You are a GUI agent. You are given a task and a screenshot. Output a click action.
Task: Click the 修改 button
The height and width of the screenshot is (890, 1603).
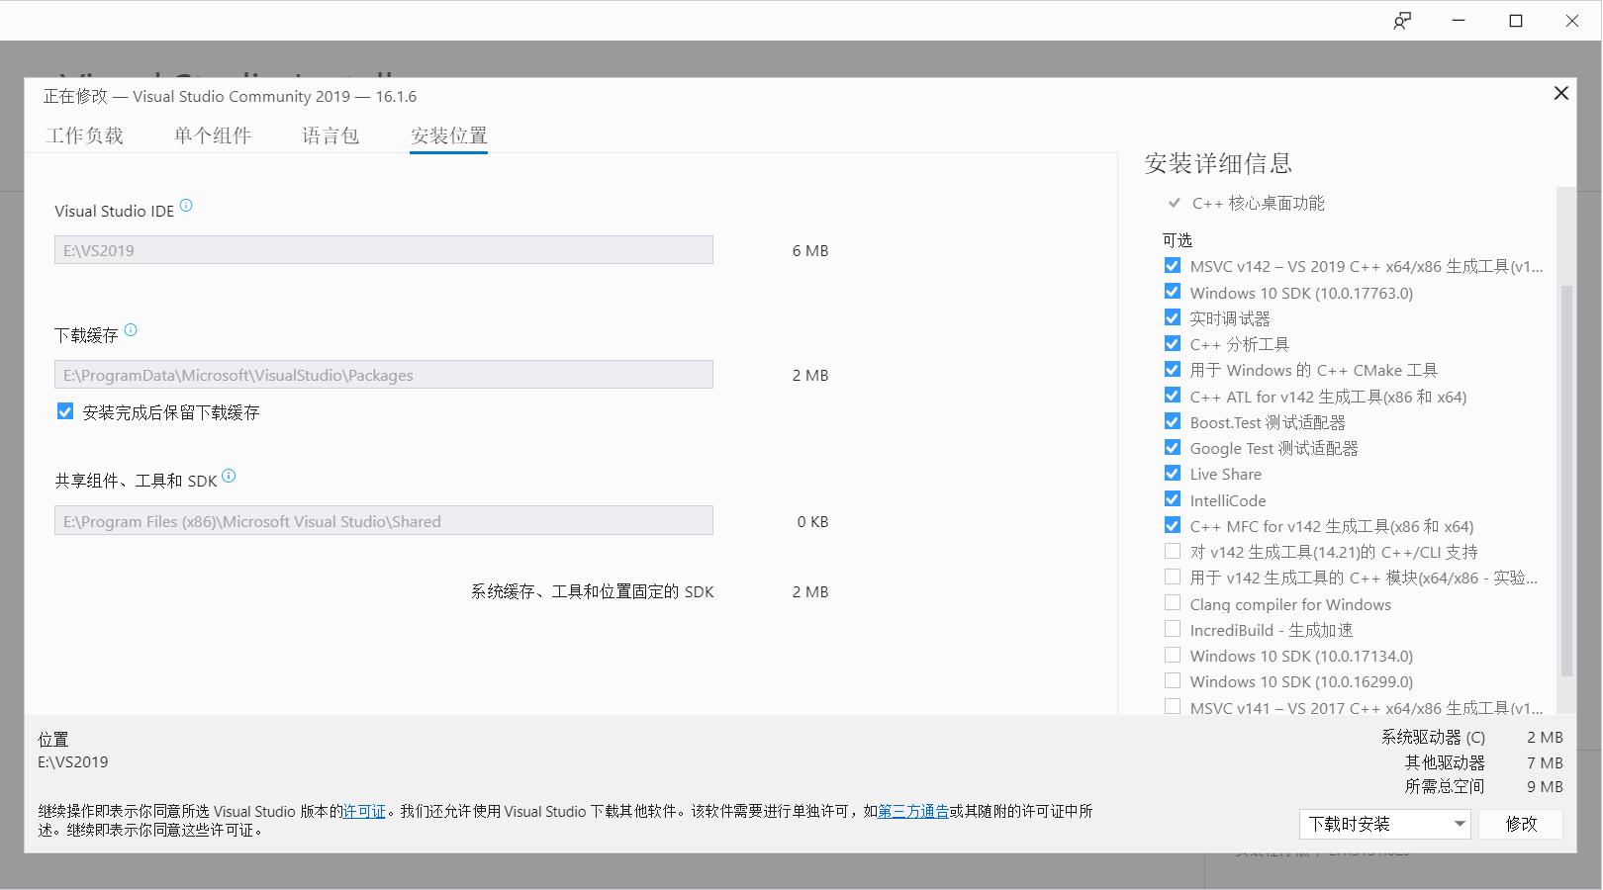1521,824
